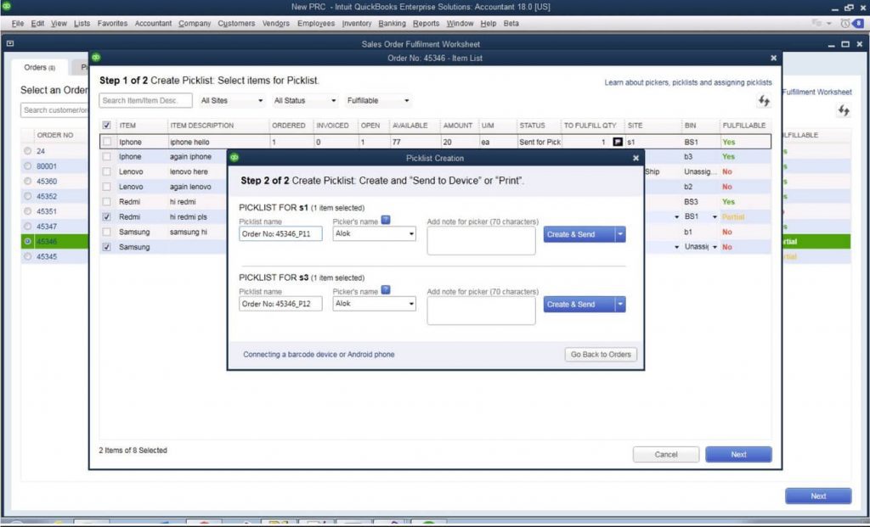Click Cancel in Item List dialog
The image size is (870, 527).
click(666, 454)
